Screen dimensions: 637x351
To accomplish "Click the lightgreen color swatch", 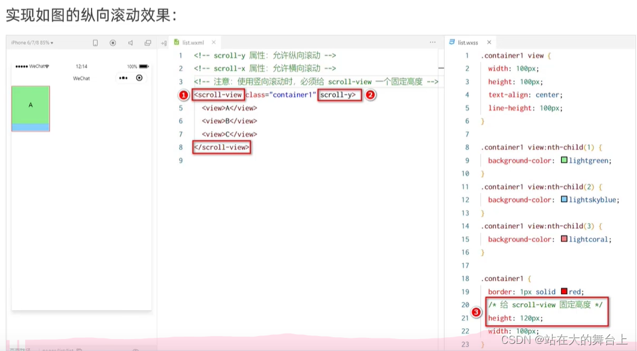I will [x=564, y=160].
